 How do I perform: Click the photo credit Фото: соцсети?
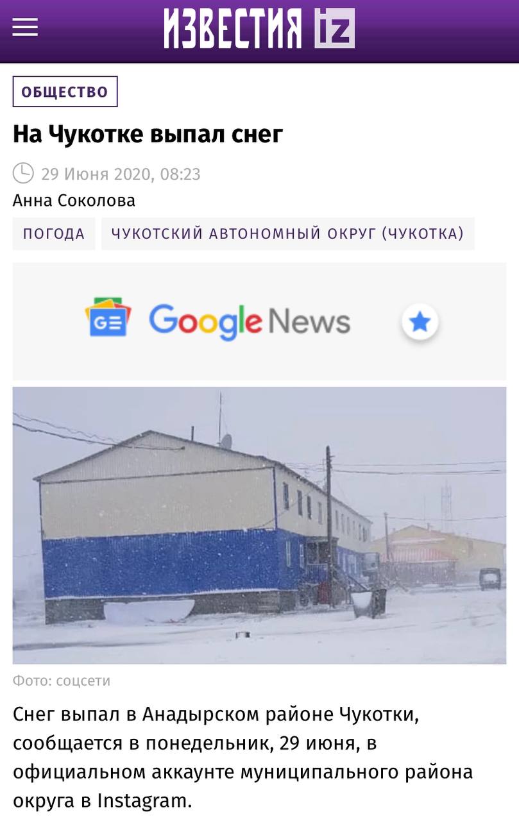point(62,681)
